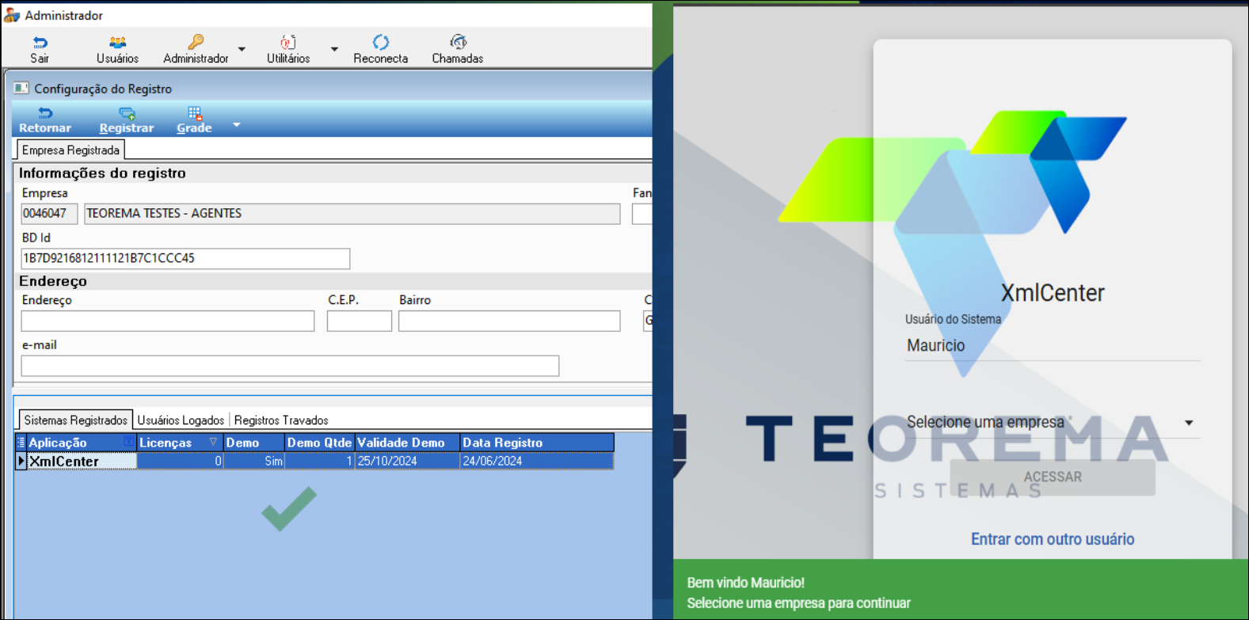The image size is (1249, 620).
Task: Switch to the Registros Travados tab
Action: click(x=281, y=420)
